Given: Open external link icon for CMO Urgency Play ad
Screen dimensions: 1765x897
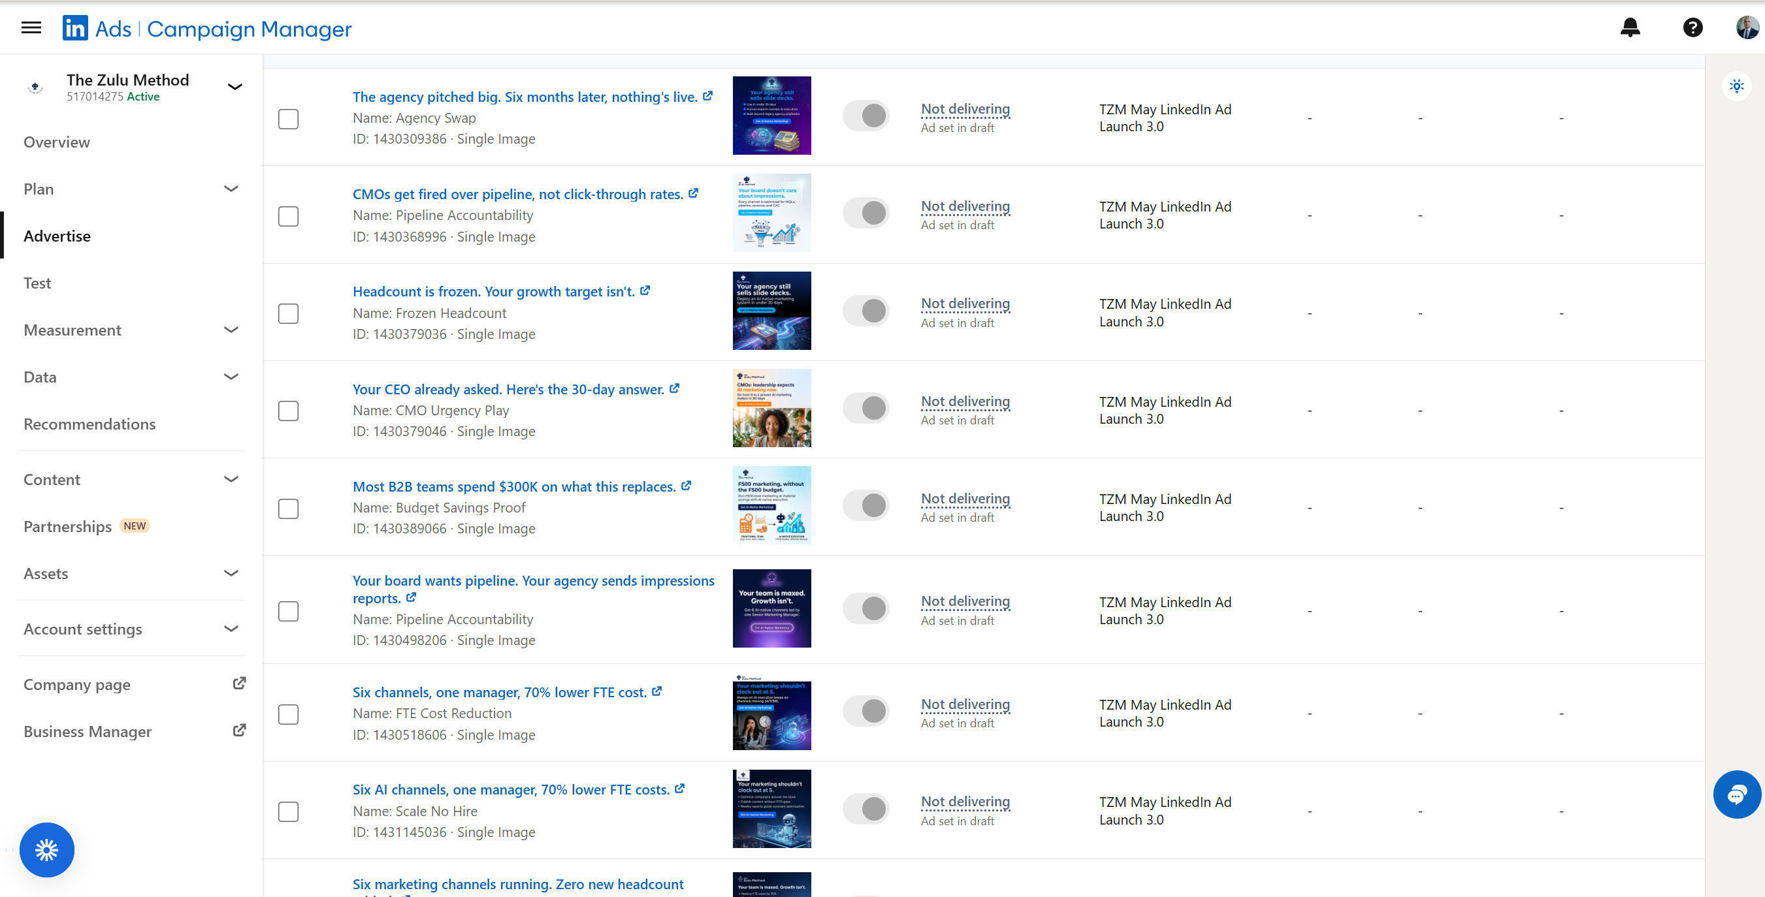Looking at the screenshot, I should (674, 388).
